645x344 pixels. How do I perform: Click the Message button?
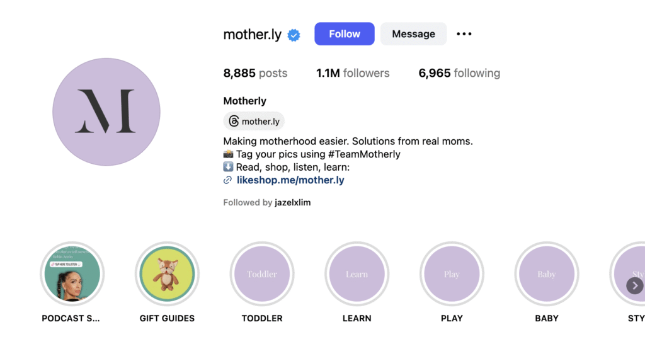pyautogui.click(x=413, y=34)
